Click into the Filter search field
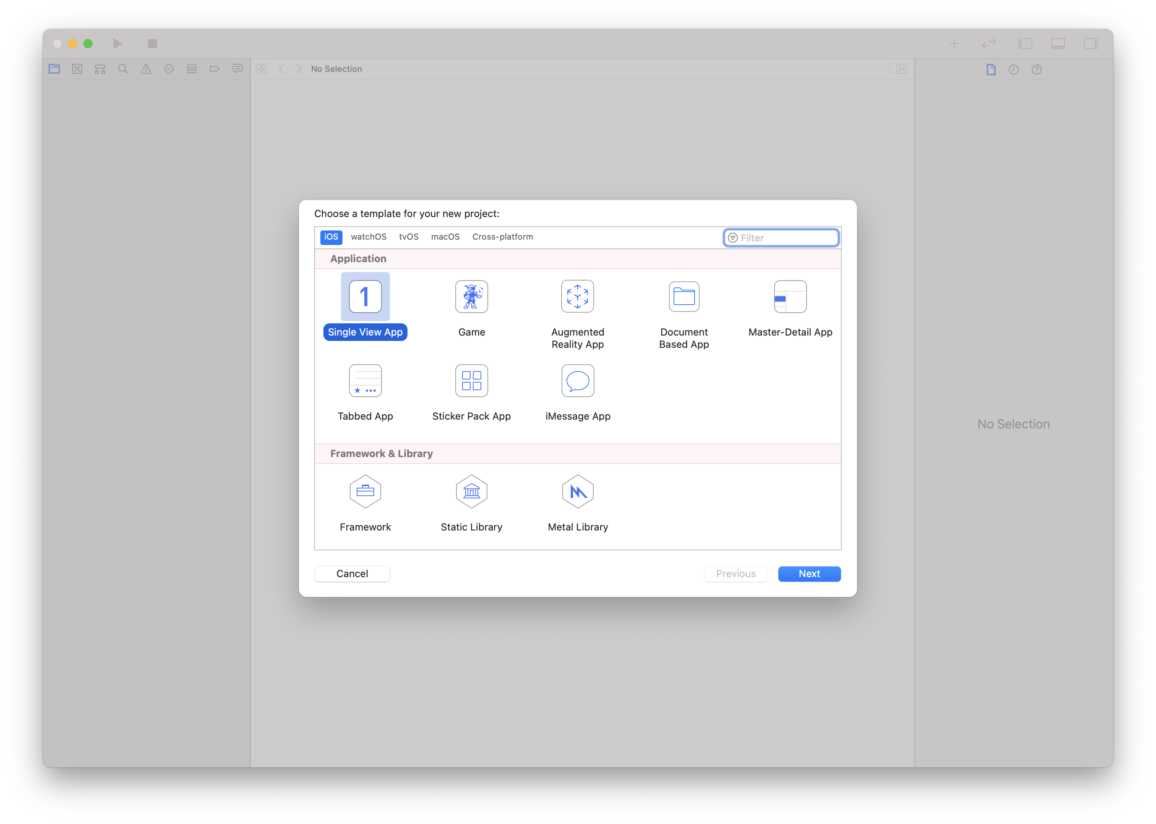 coord(781,238)
